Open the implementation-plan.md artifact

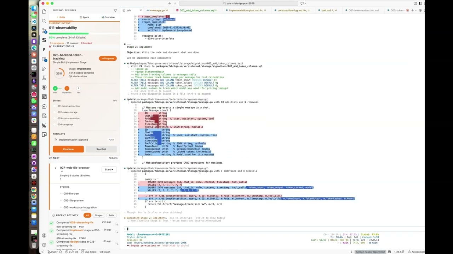click(73, 140)
